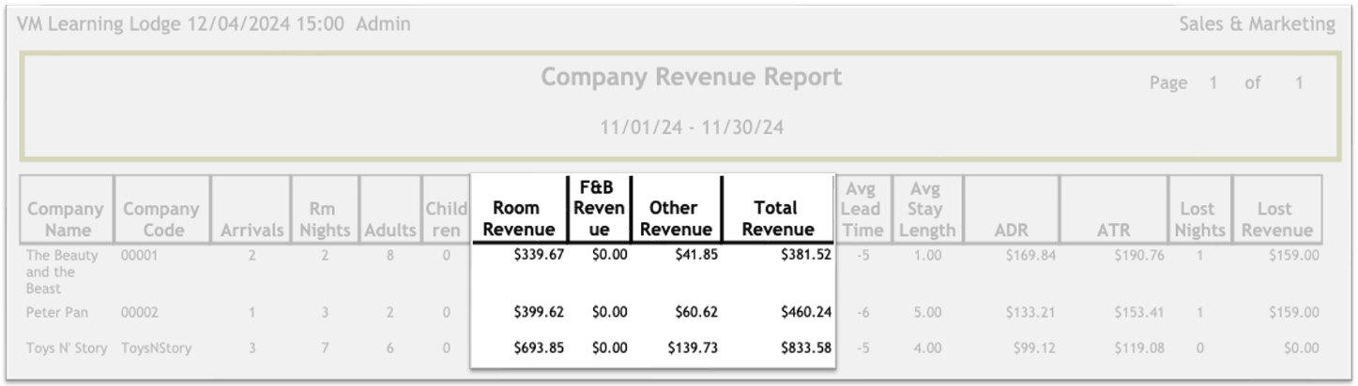Click the ADR column header
This screenshot has height=386, width=1358.
pyautogui.click(x=1012, y=230)
